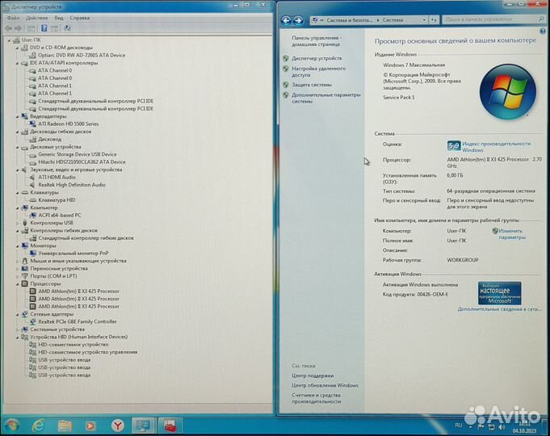Screen dimensions: 550x436
Task: Expand the Порты (COM и LPT) node
Action: coord(17,276)
